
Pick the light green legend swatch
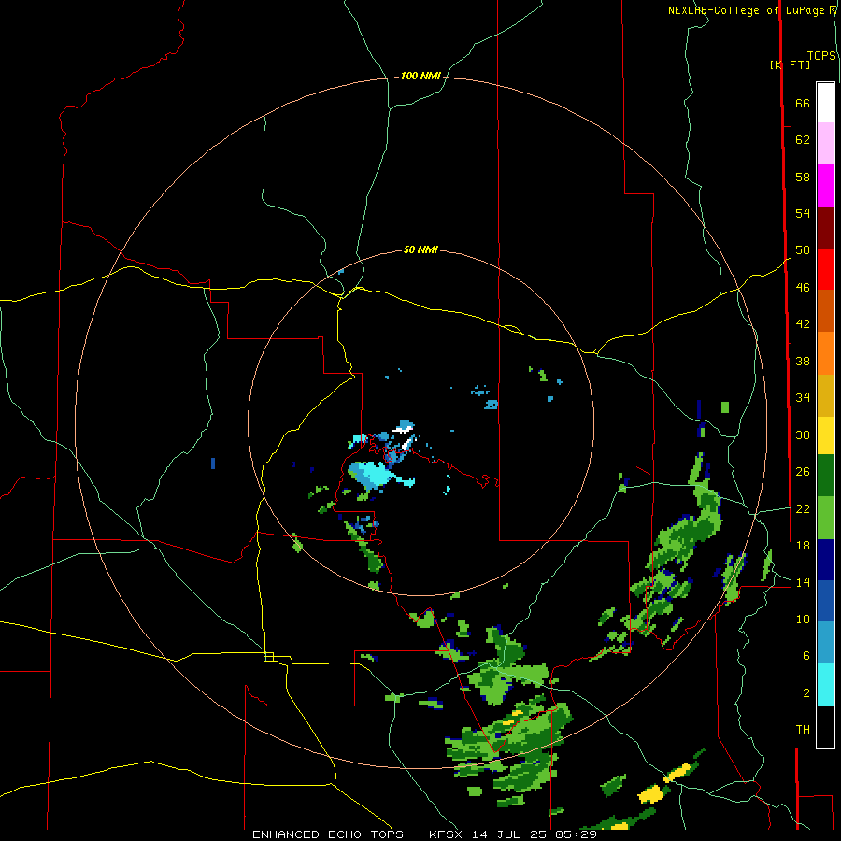pos(825,518)
